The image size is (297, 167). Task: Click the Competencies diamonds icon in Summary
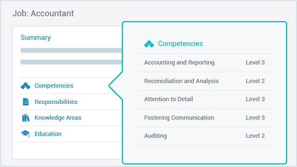(26, 86)
